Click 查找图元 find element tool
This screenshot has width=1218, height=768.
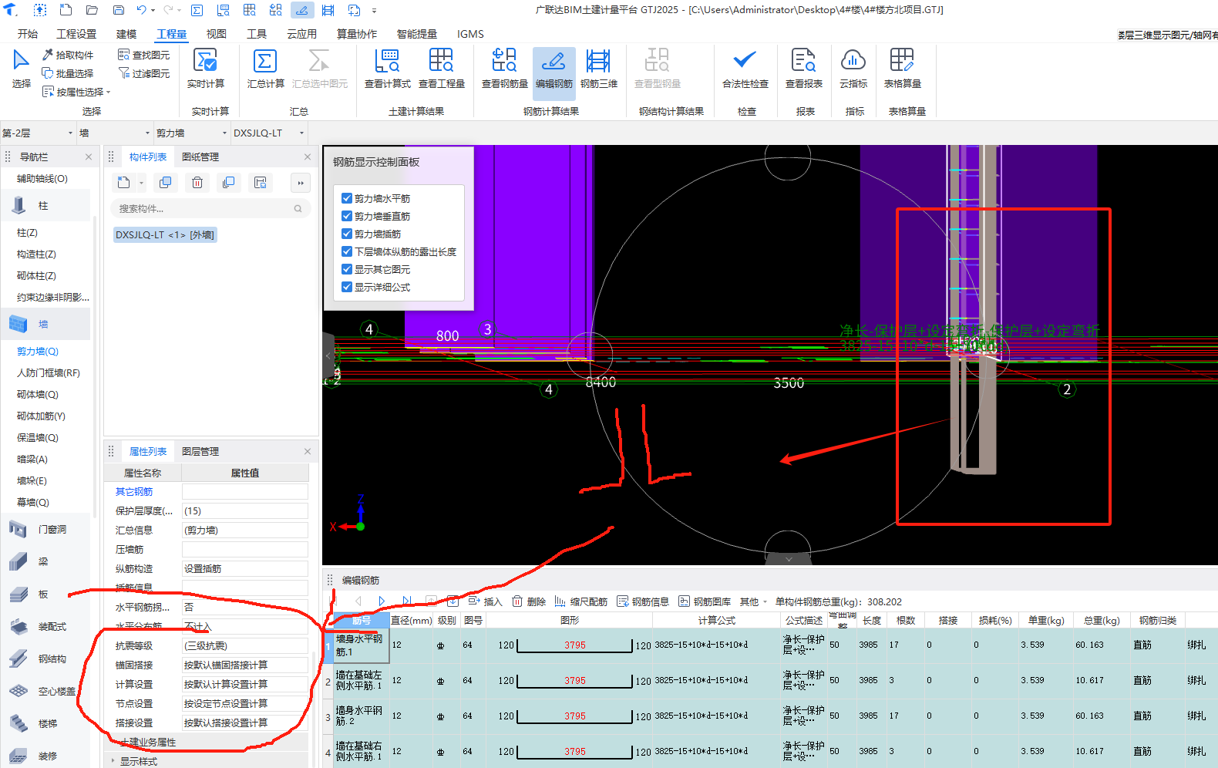(143, 55)
